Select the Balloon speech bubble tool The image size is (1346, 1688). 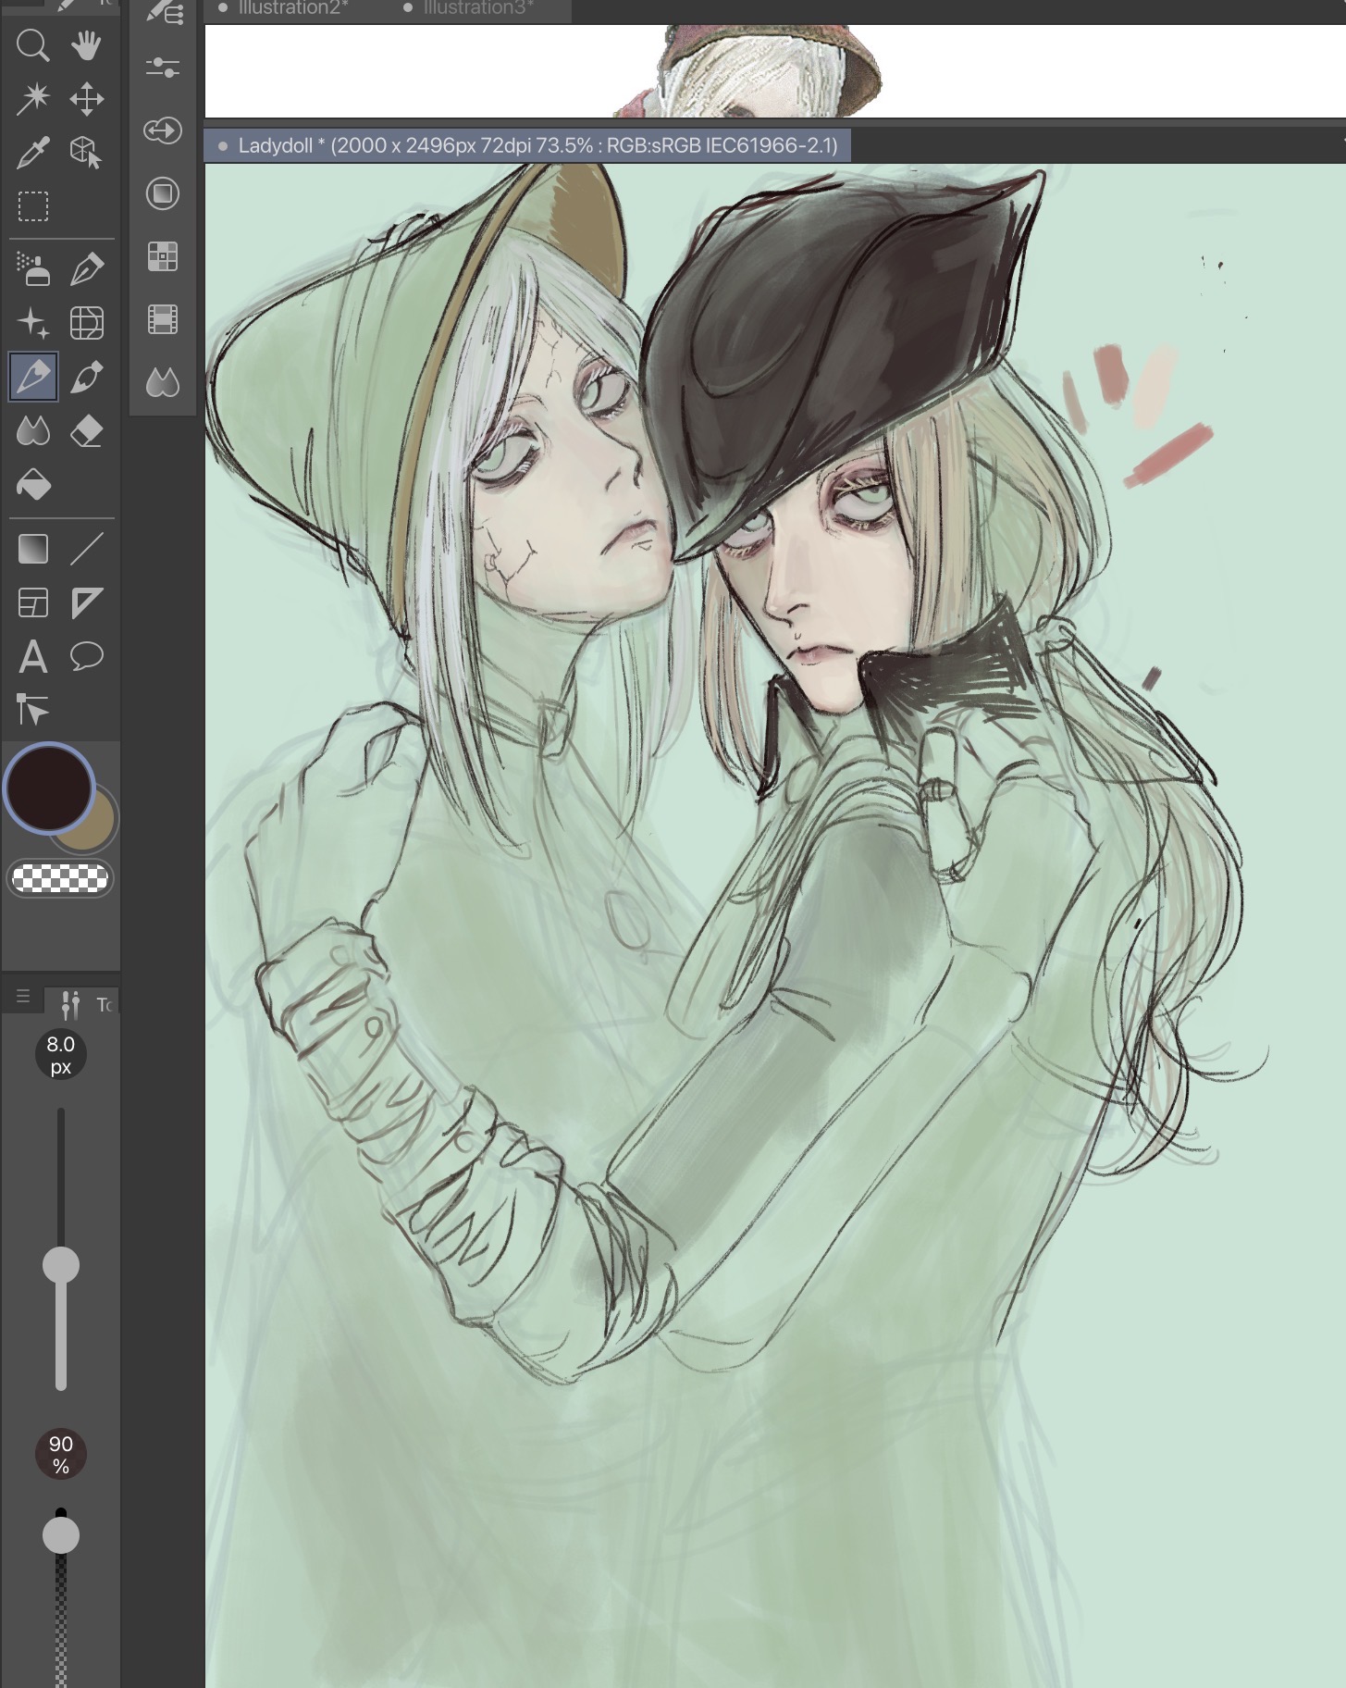click(x=87, y=657)
